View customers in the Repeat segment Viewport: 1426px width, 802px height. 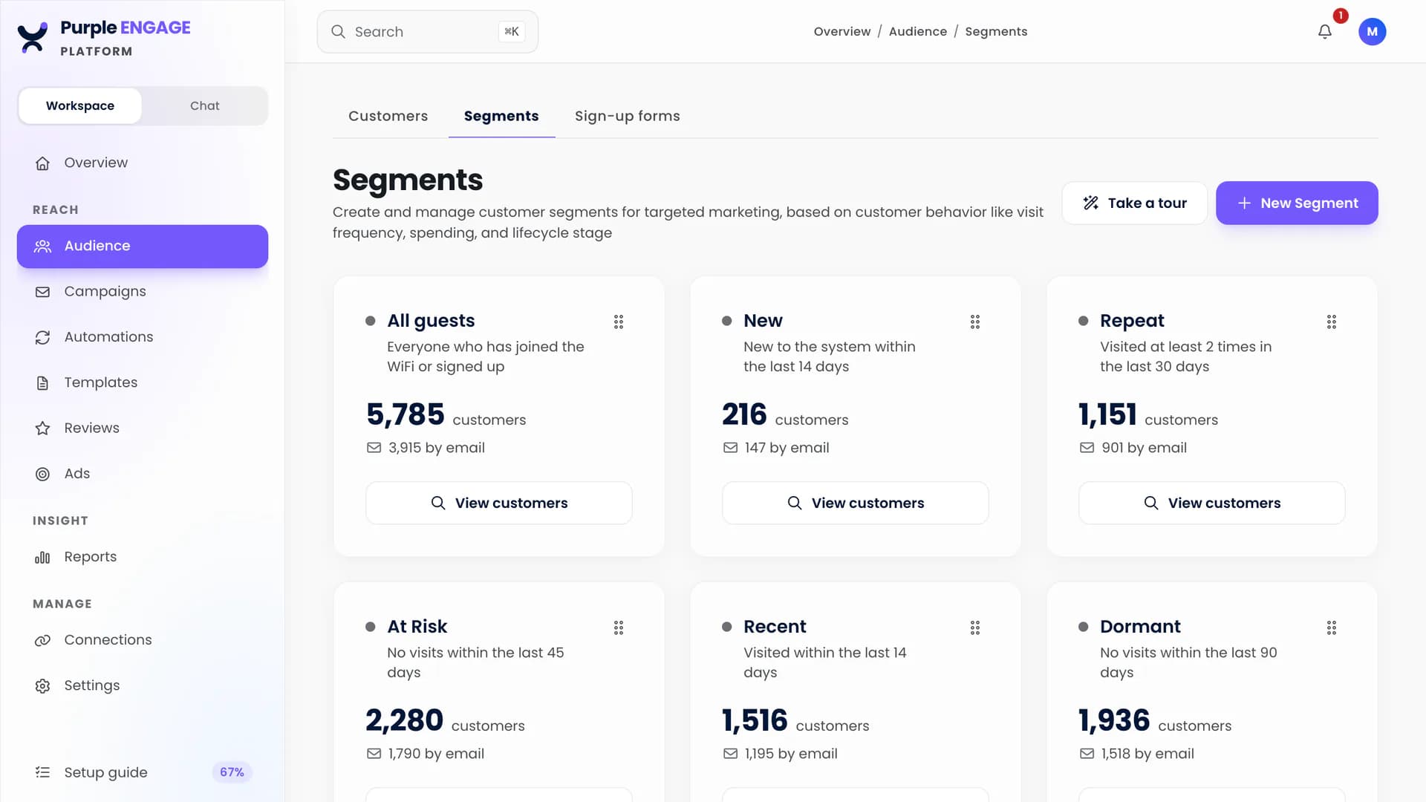[x=1212, y=503]
